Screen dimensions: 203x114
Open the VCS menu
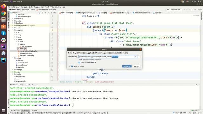(x=52, y=7)
